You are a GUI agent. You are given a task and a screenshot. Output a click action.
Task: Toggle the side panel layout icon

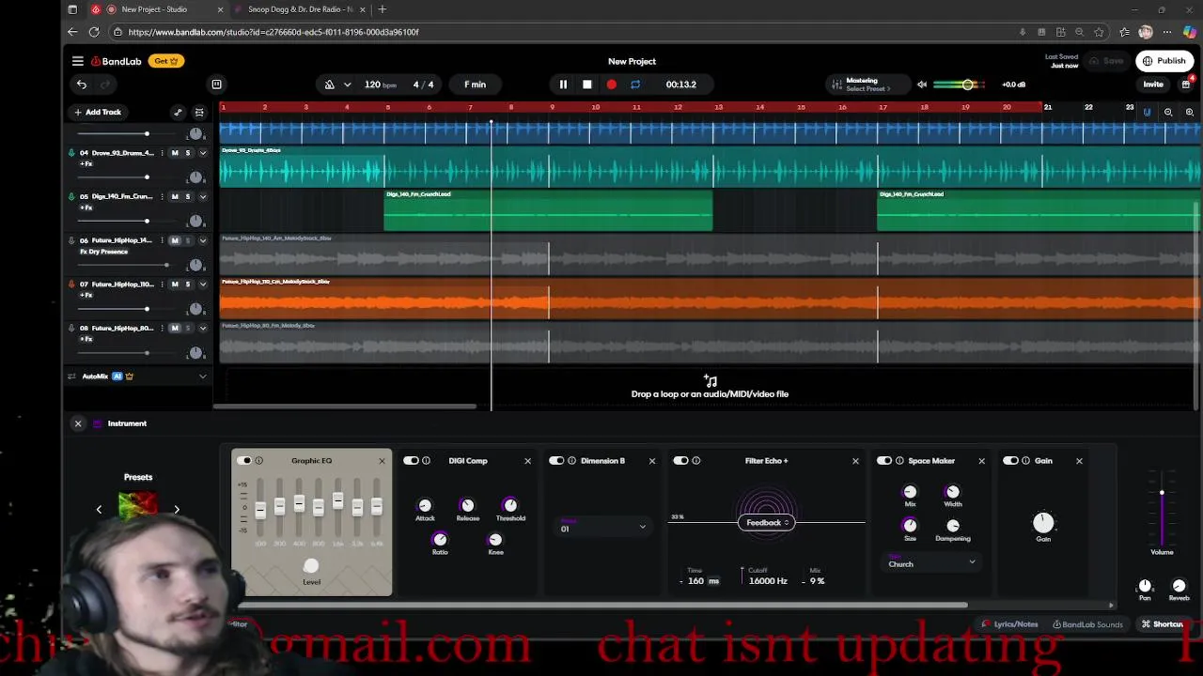pos(216,84)
